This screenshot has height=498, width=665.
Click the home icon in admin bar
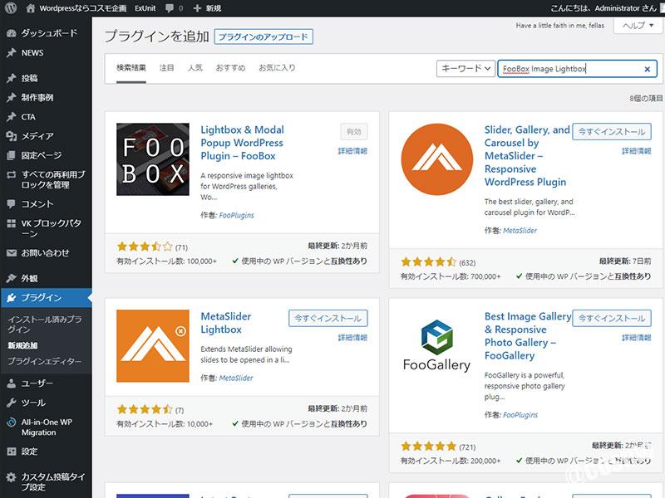tap(31, 7)
